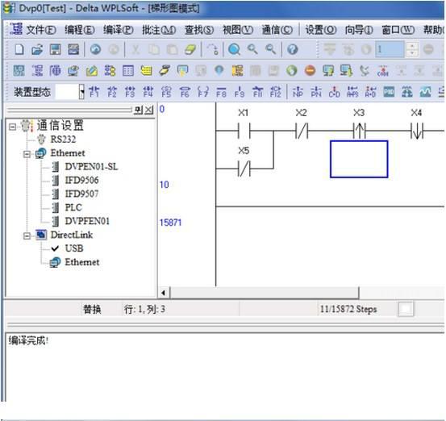Select DVPEN01-SL in the tree
The height and width of the screenshot is (421, 446).
tap(91, 167)
